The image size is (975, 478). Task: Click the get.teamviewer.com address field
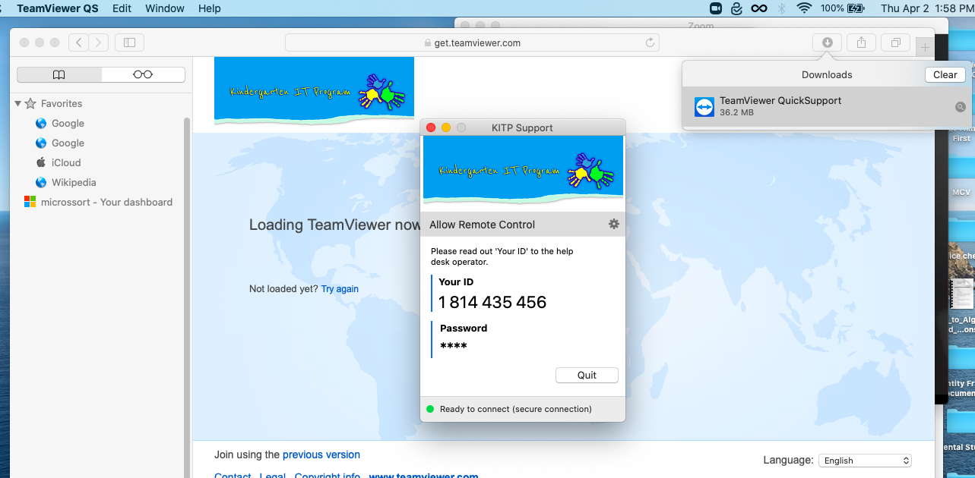tap(472, 43)
